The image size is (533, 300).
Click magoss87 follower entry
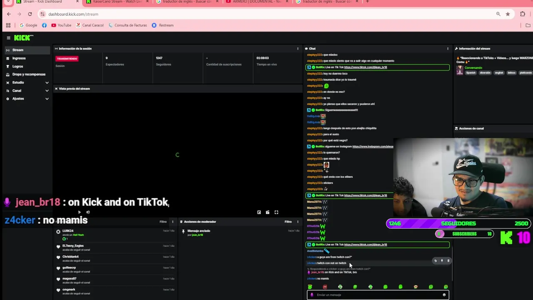click(70, 278)
